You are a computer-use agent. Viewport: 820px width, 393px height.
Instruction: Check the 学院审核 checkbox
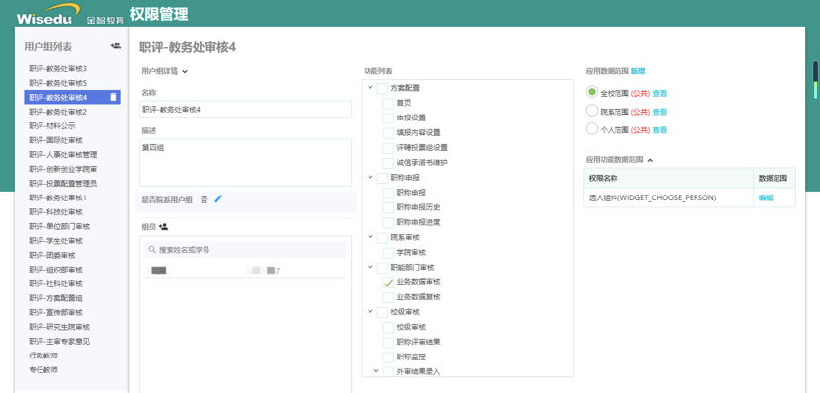pyautogui.click(x=388, y=253)
